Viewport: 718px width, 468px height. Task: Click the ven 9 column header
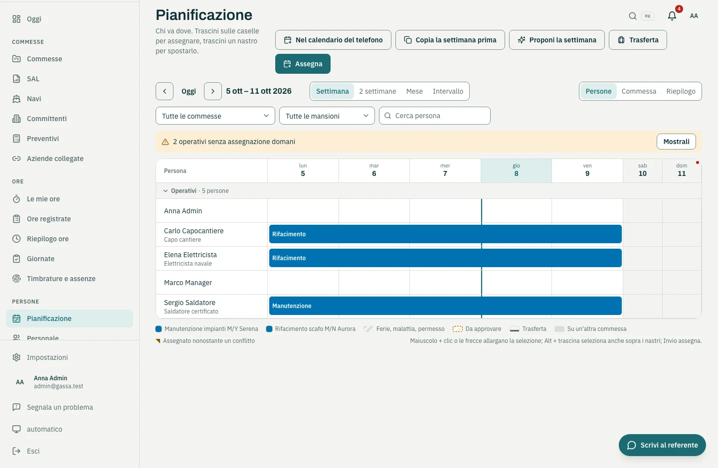click(x=587, y=170)
